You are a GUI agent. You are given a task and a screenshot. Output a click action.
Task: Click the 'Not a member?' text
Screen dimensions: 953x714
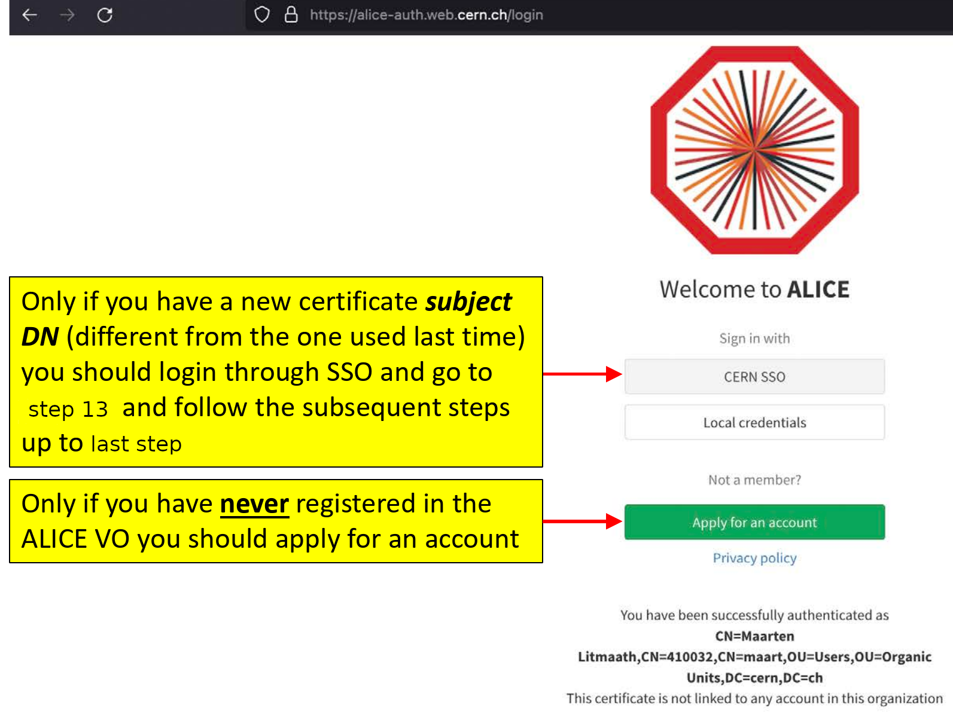click(754, 480)
